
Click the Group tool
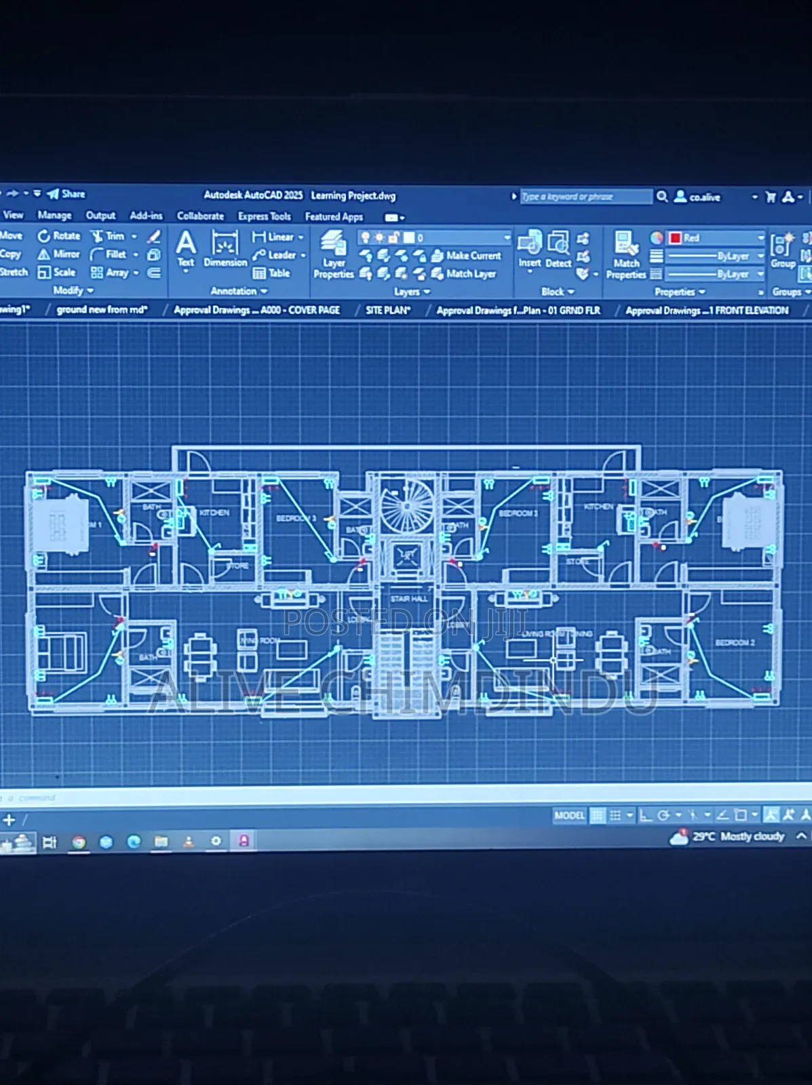782,250
